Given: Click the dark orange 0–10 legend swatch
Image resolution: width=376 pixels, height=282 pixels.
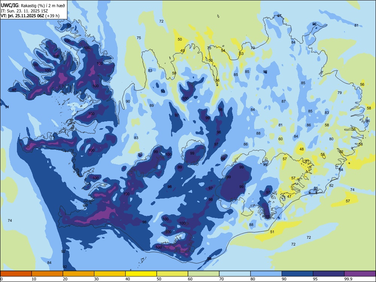Looking at the screenshot, I should point(16,274).
